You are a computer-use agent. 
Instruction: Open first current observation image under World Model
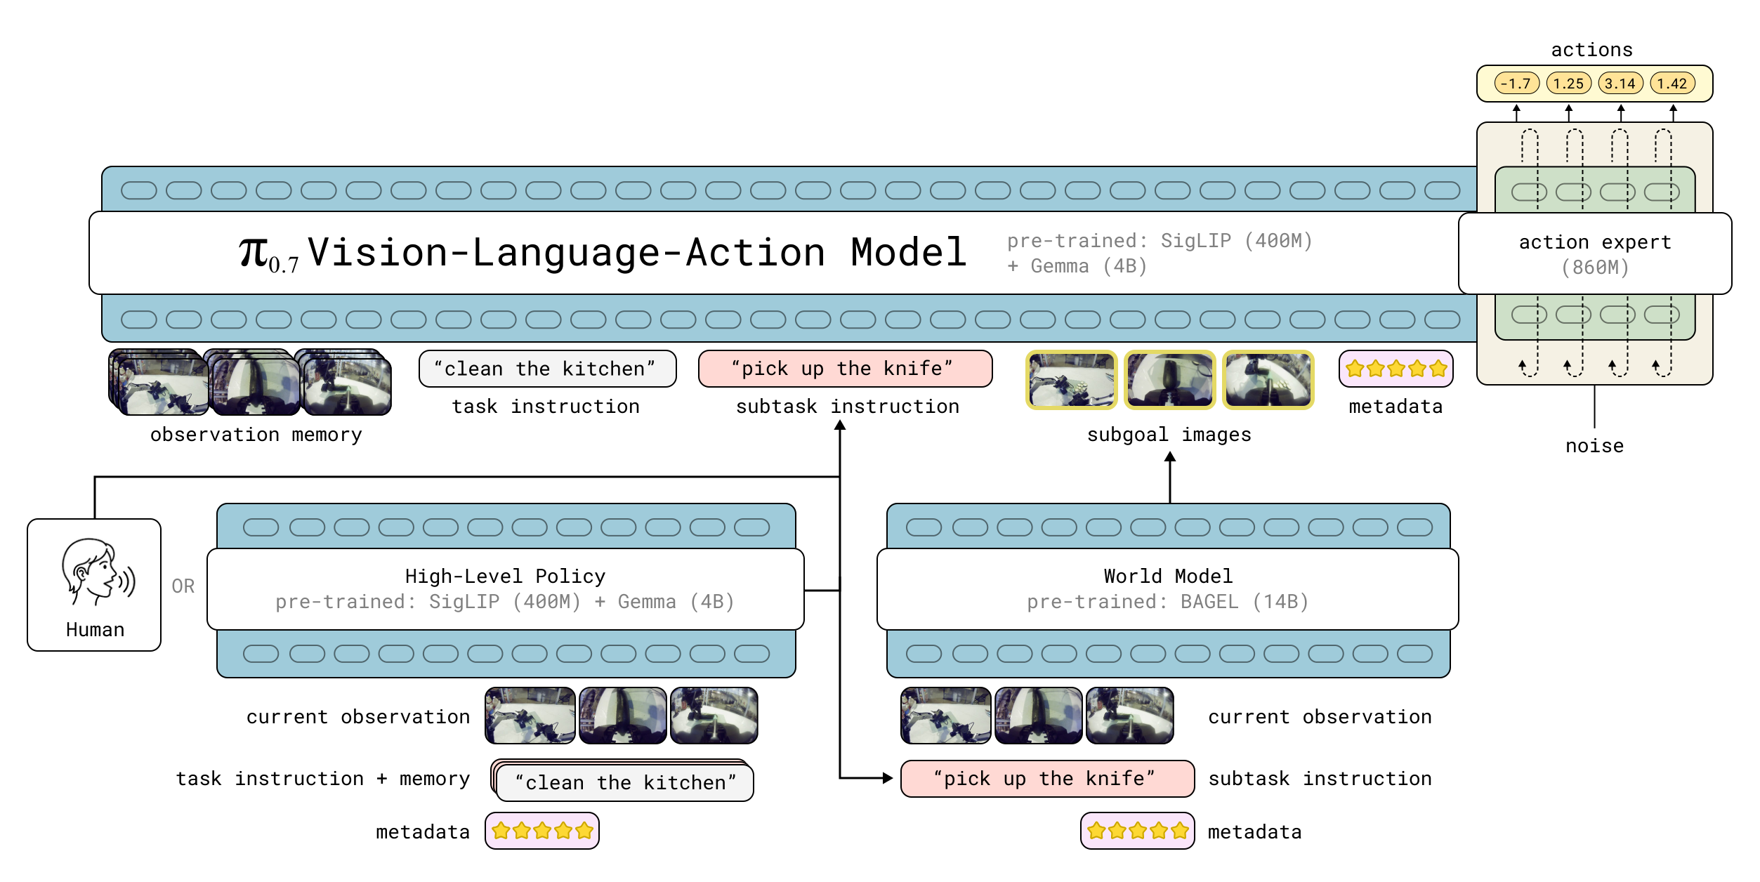(946, 716)
